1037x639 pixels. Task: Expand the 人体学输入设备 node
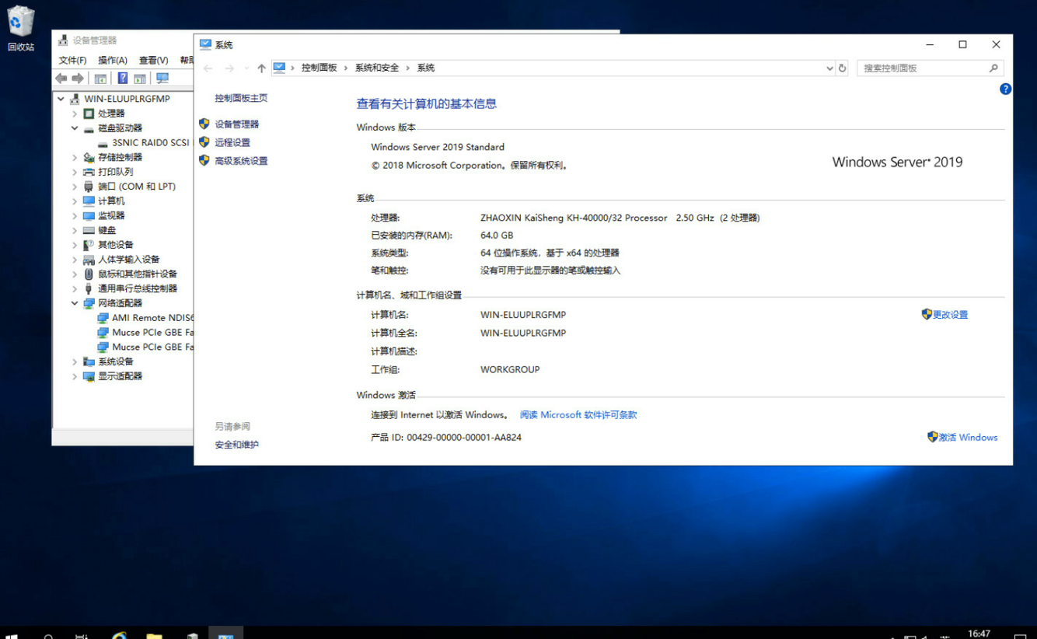[75, 260]
